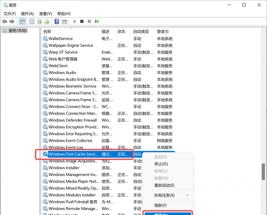Select Windows Font Cache Service row

pos(108,154)
